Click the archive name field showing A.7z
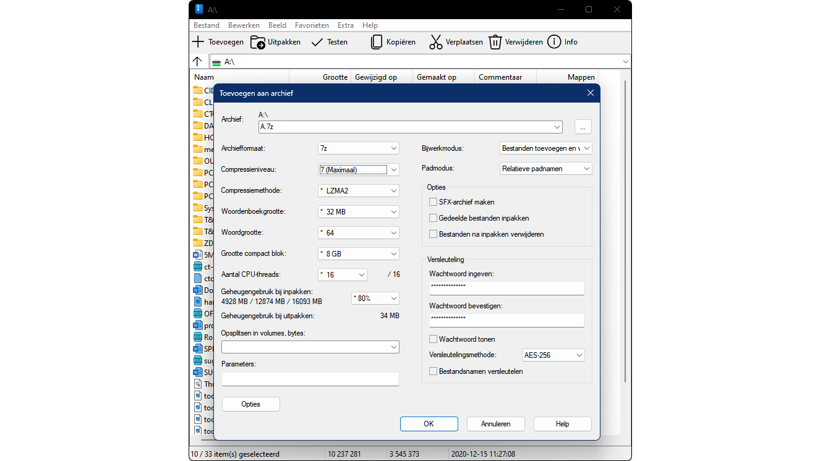The image size is (820, 461). coord(411,127)
